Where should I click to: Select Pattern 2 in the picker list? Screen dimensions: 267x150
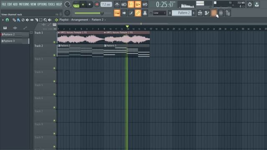15,35
